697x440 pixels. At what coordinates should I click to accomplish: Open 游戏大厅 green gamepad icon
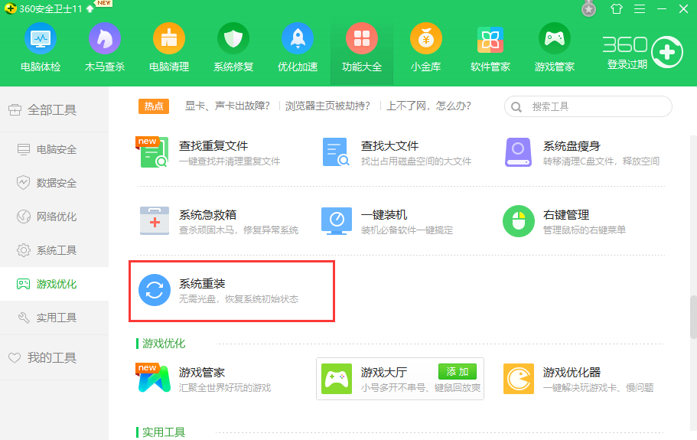(337, 379)
